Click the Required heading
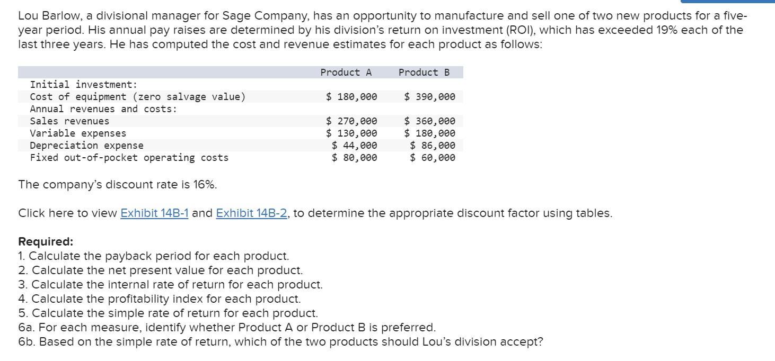Viewport: 775px width, 361px height. click(46, 242)
